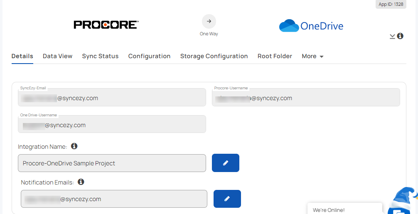Switch to the Data View tab
This screenshot has height=214, width=418.
(x=58, y=56)
